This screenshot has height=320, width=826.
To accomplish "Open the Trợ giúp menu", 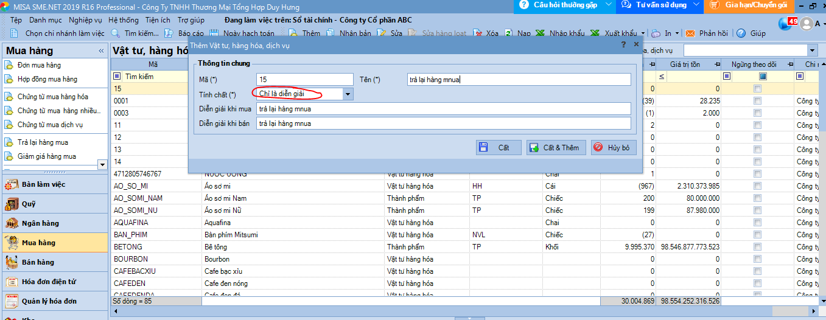I will [x=191, y=20].
